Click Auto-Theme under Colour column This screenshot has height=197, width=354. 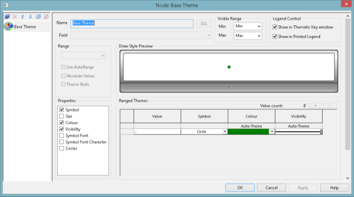coord(252,126)
